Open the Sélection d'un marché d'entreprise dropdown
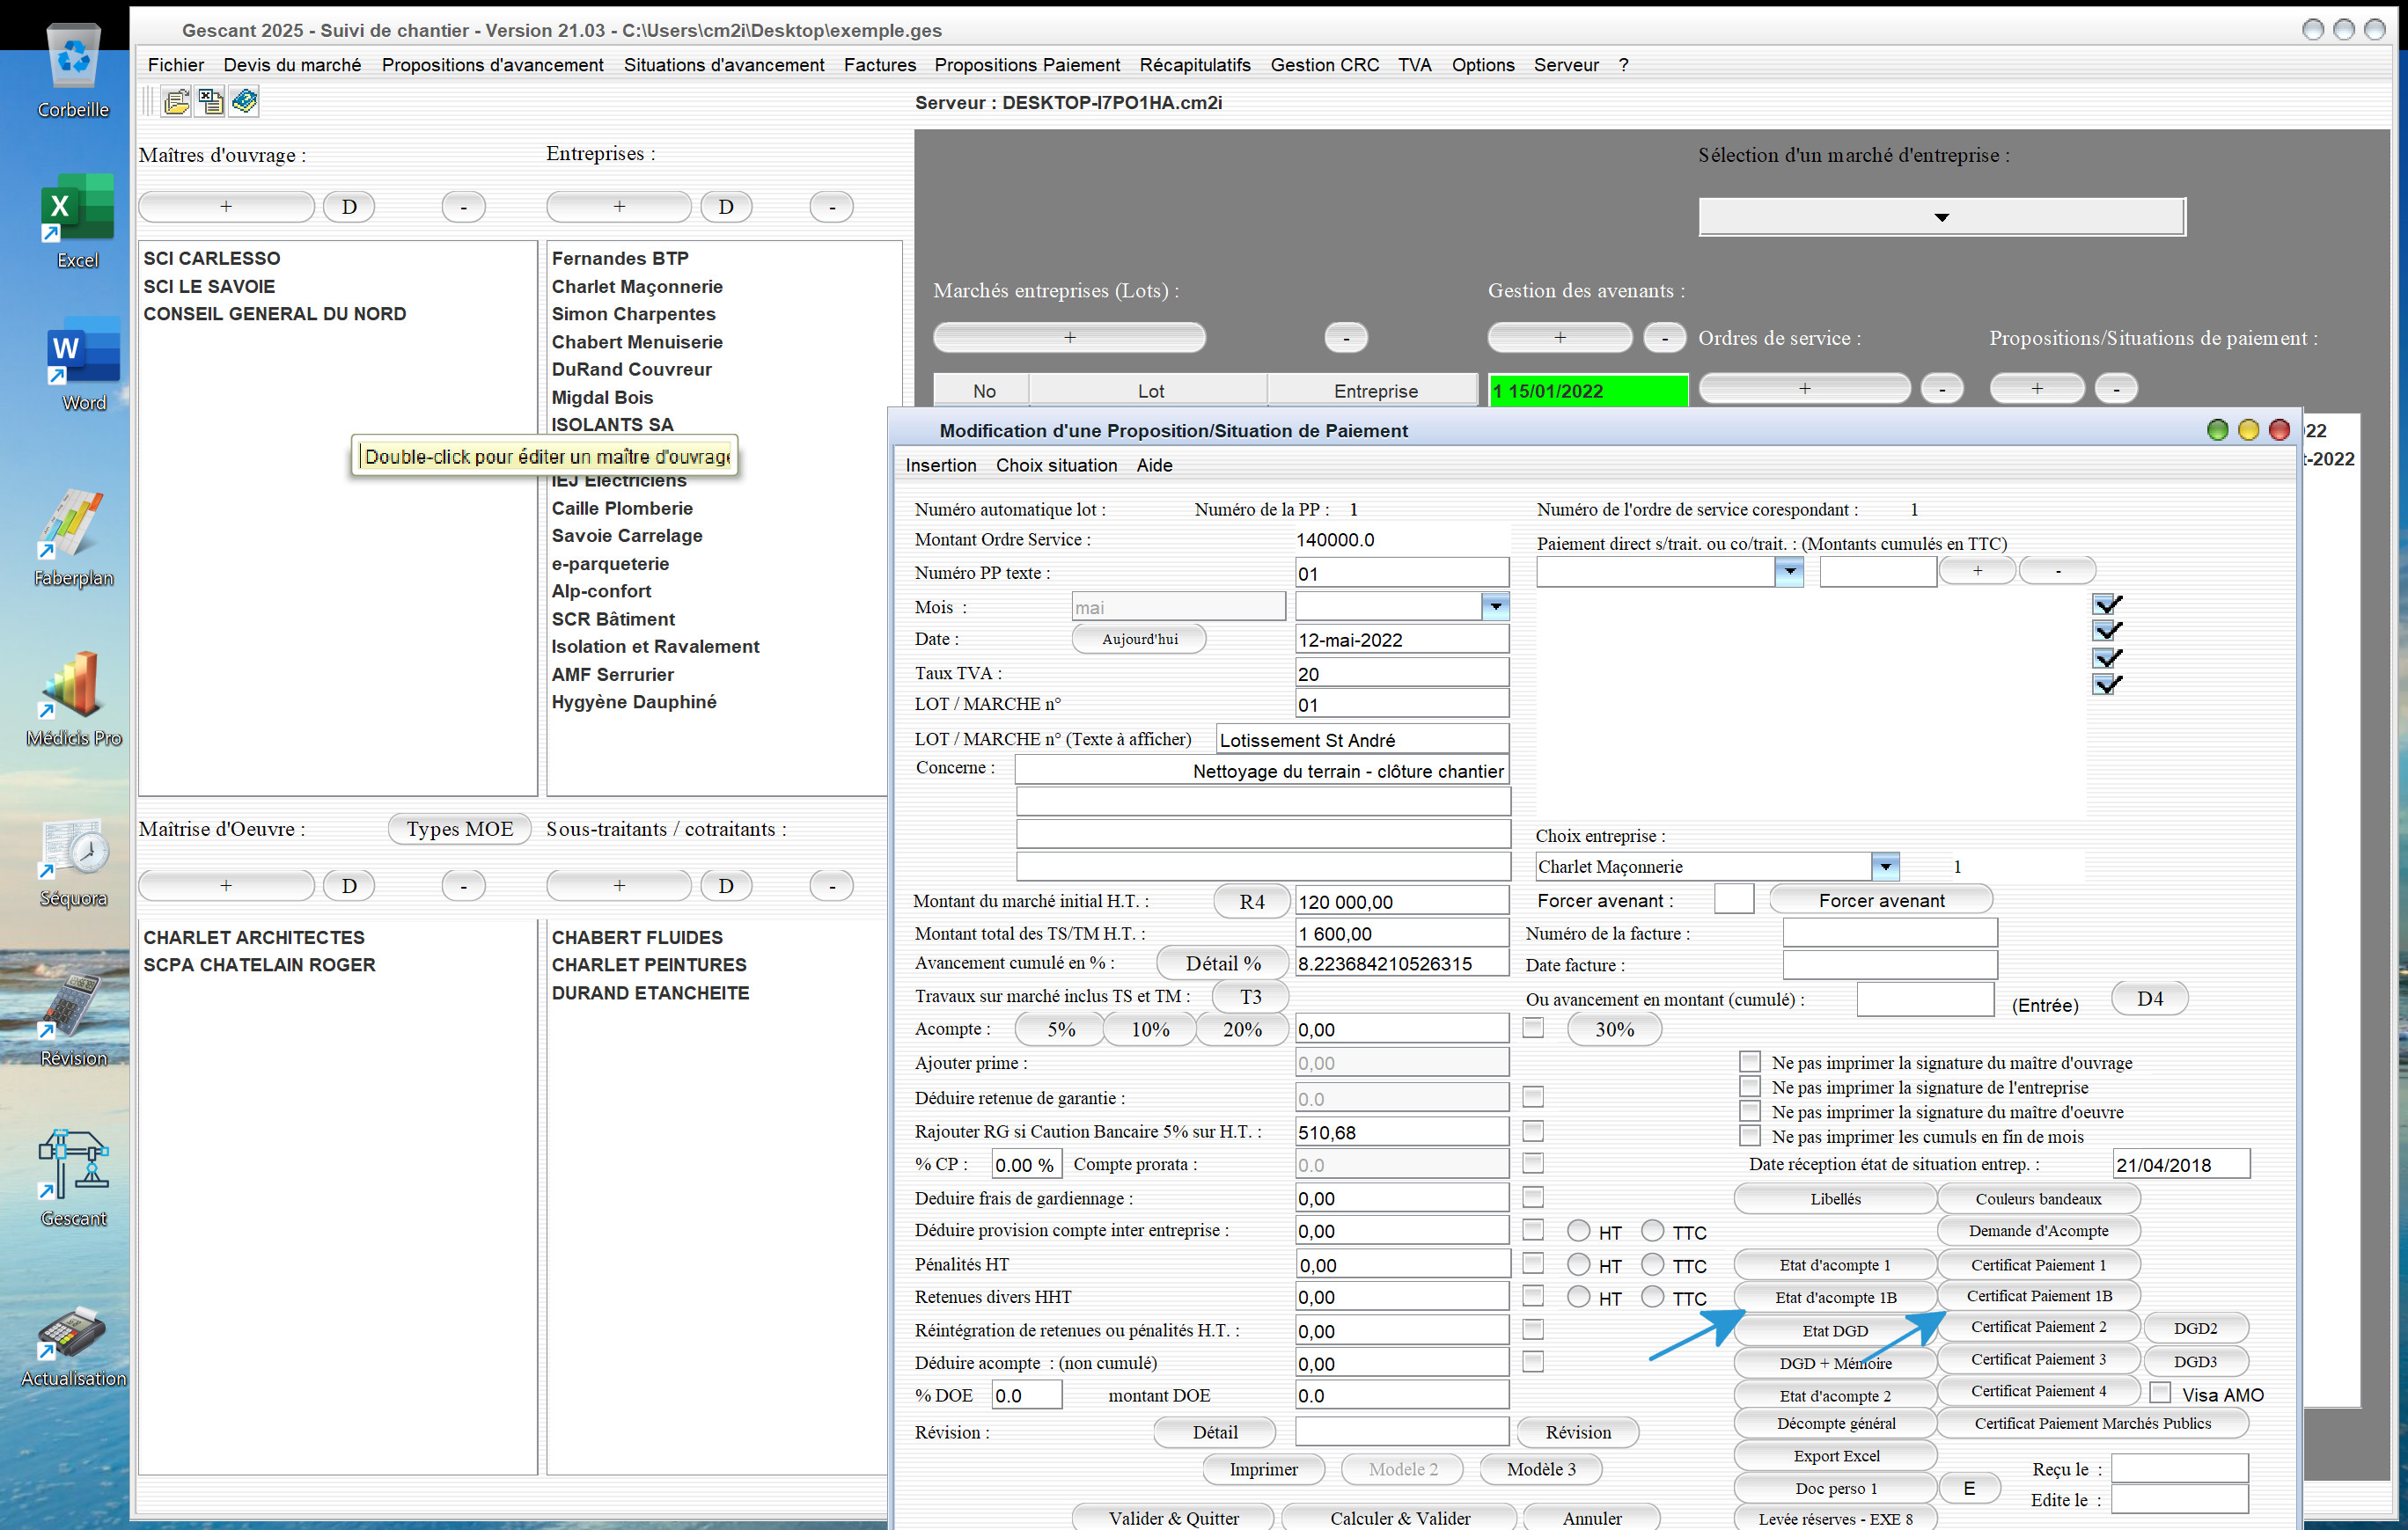 1941,216
